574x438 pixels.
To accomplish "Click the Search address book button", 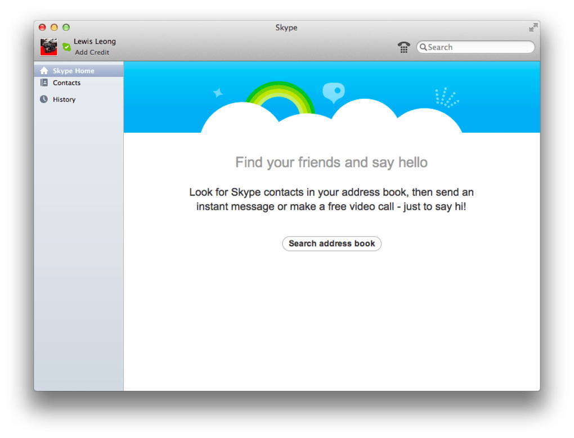I will [x=331, y=243].
